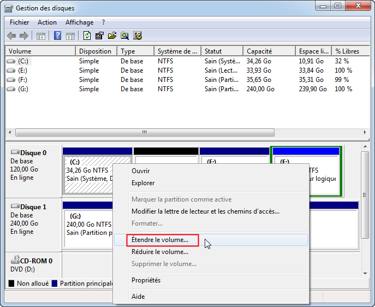The width and height of the screenshot is (375, 307).
Task: Click the DVD (D:) label under CD-ROM 0
Action: tap(22, 269)
